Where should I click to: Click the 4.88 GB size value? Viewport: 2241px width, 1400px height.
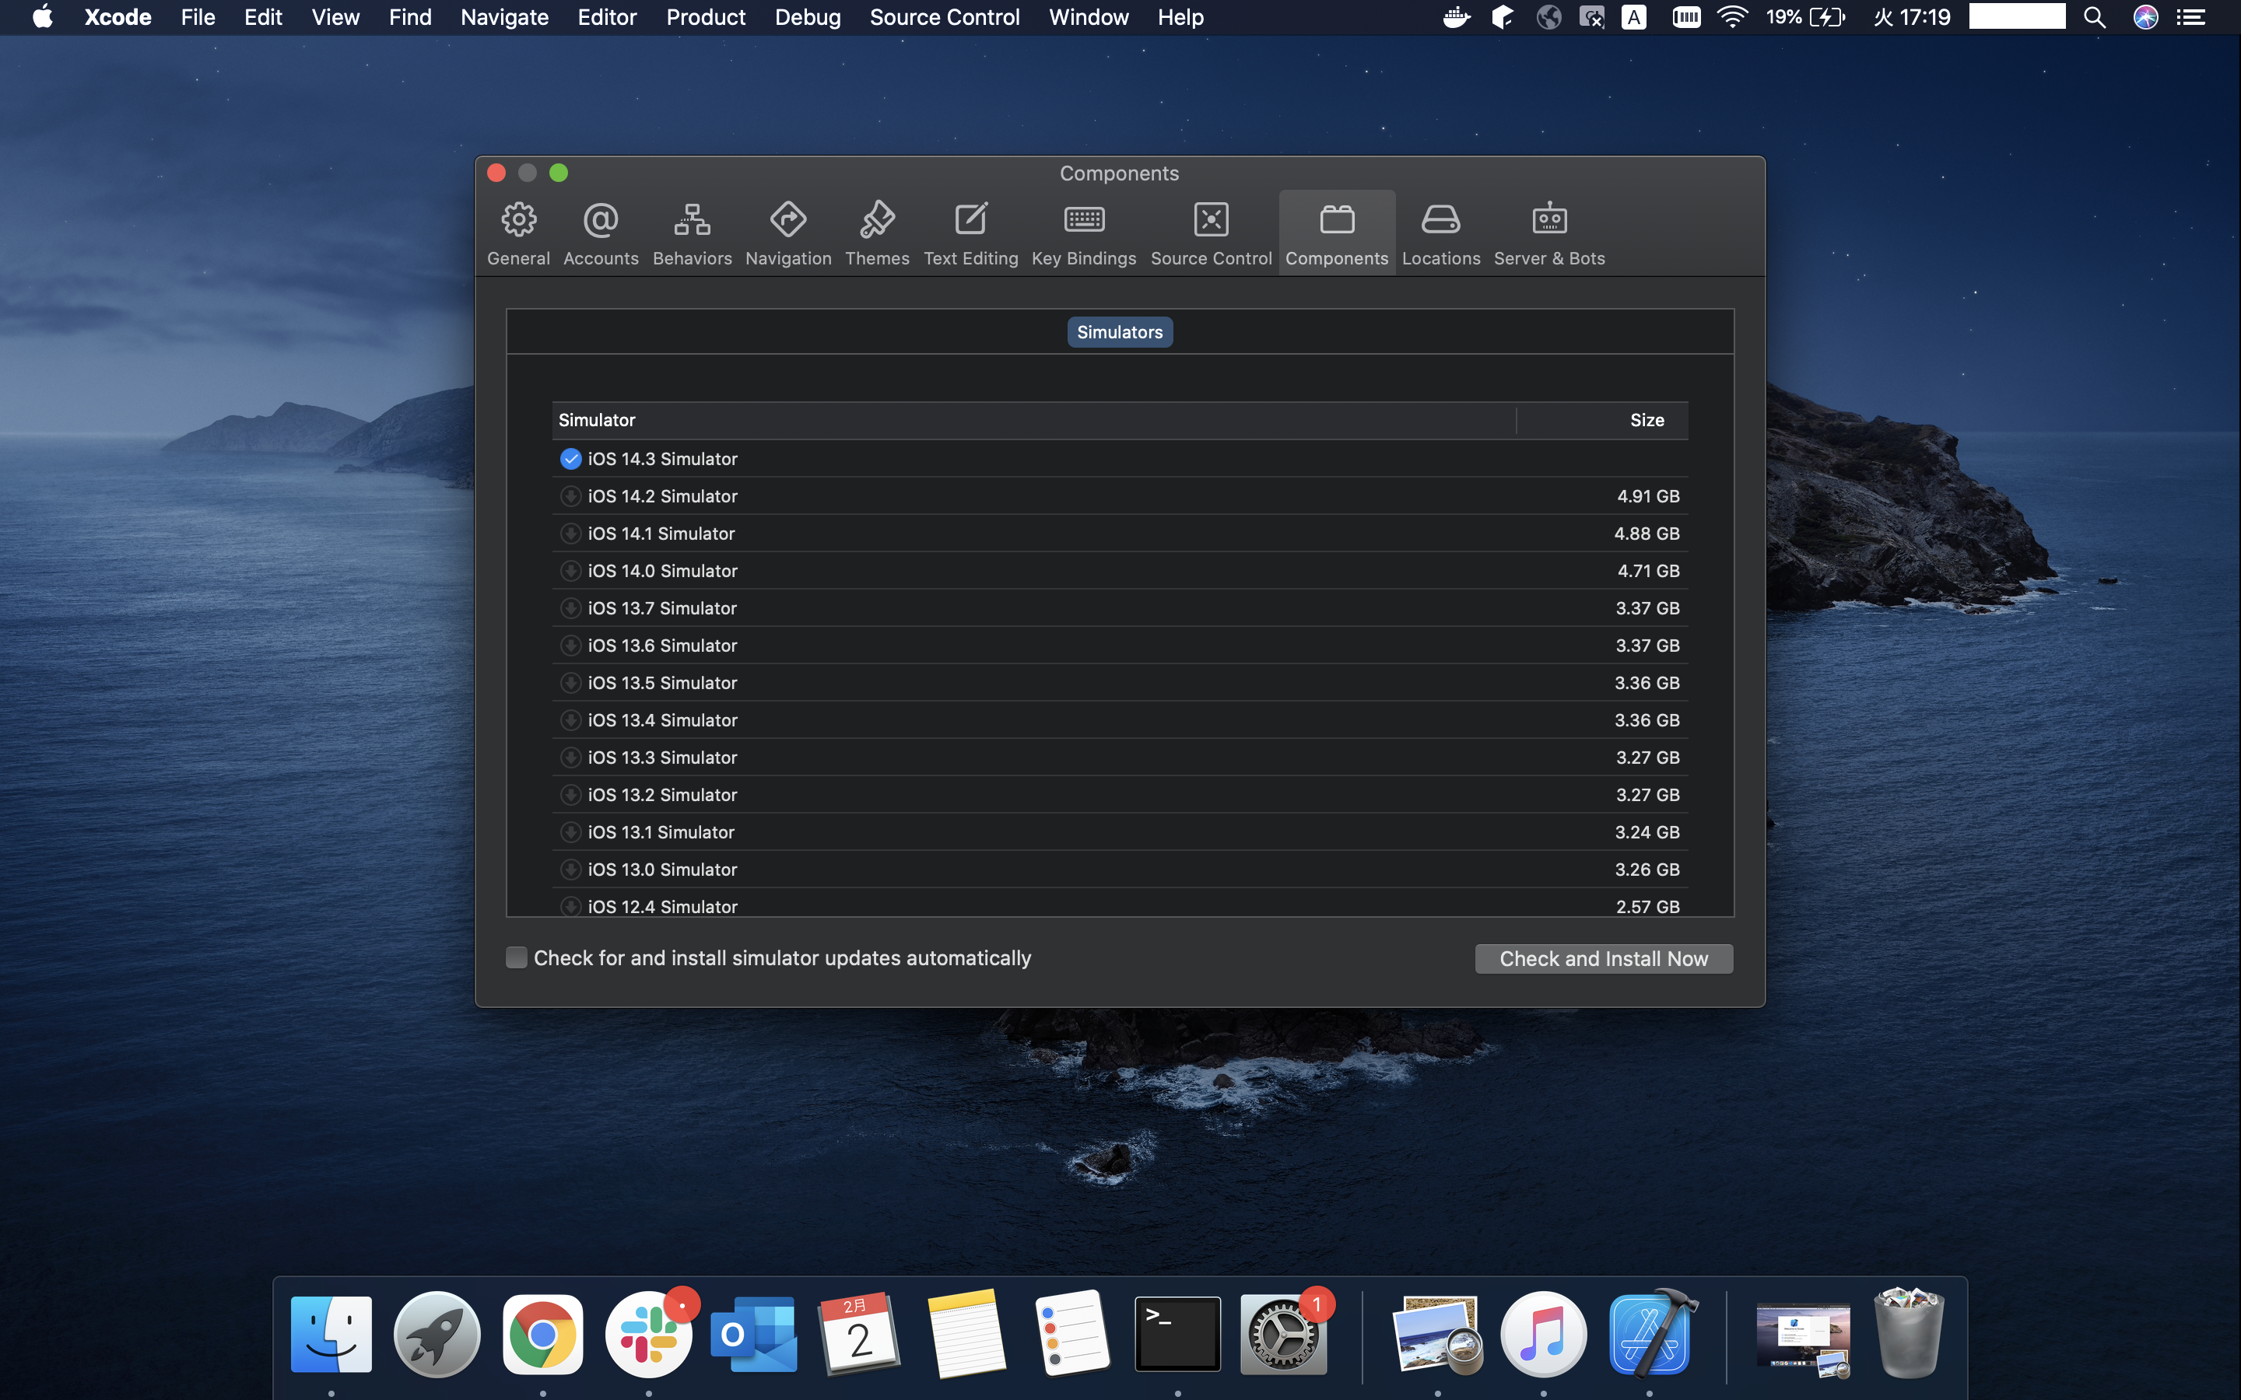(x=1646, y=534)
